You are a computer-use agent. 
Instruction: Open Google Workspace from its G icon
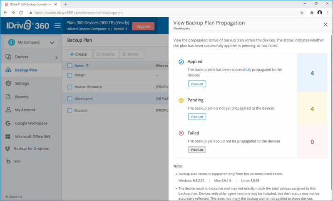8,123
